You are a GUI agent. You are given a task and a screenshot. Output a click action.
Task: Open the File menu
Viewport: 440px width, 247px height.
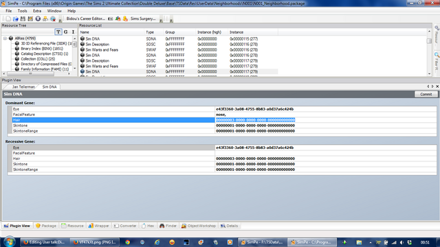tap(9, 11)
